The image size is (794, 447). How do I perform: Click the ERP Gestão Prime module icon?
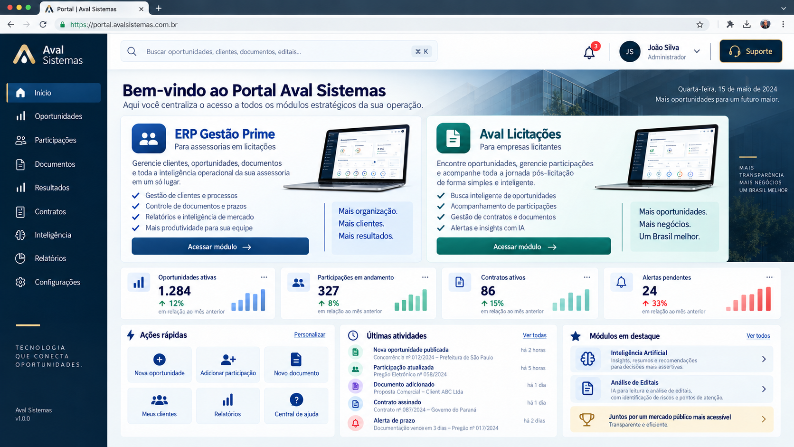[x=149, y=138]
